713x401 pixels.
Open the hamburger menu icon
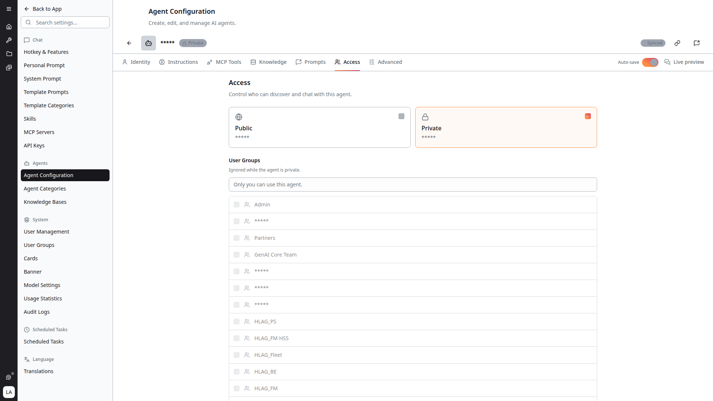(x=9, y=9)
